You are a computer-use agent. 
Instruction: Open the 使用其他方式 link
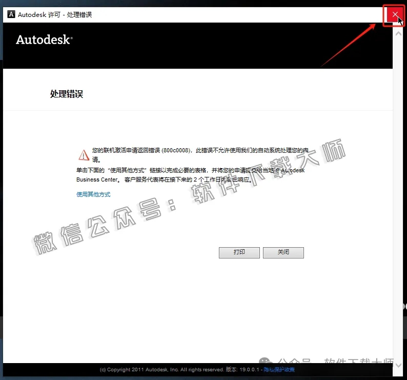pos(93,194)
